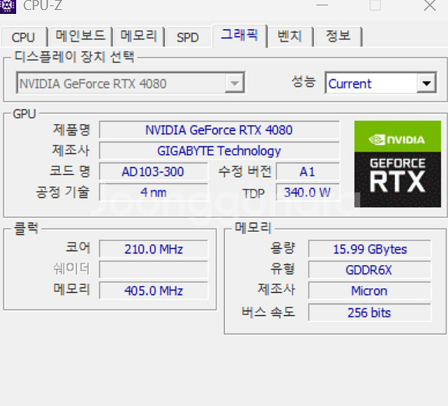
Task: Expand the display device selection dropdown arrow
Action: coord(235,83)
